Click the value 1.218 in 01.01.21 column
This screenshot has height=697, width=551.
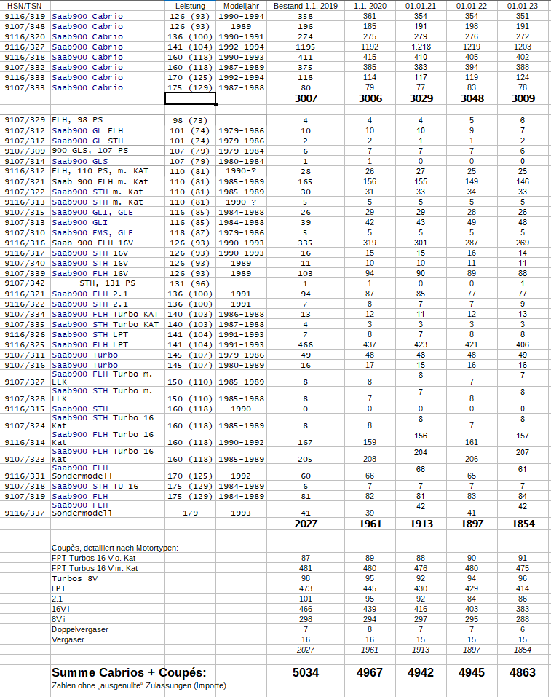(x=421, y=47)
